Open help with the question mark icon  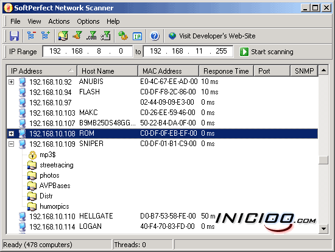(155, 36)
